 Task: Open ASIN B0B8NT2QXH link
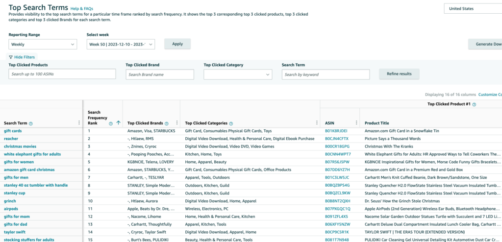click(338, 201)
